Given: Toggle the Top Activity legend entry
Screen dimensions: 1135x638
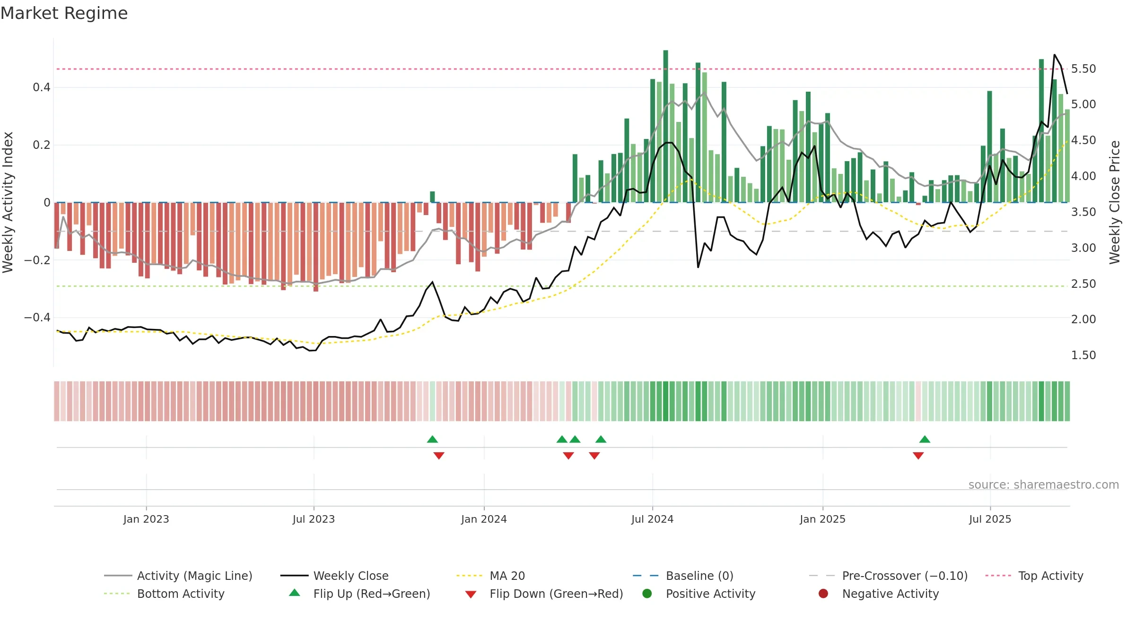Looking at the screenshot, I should click(x=1034, y=576).
